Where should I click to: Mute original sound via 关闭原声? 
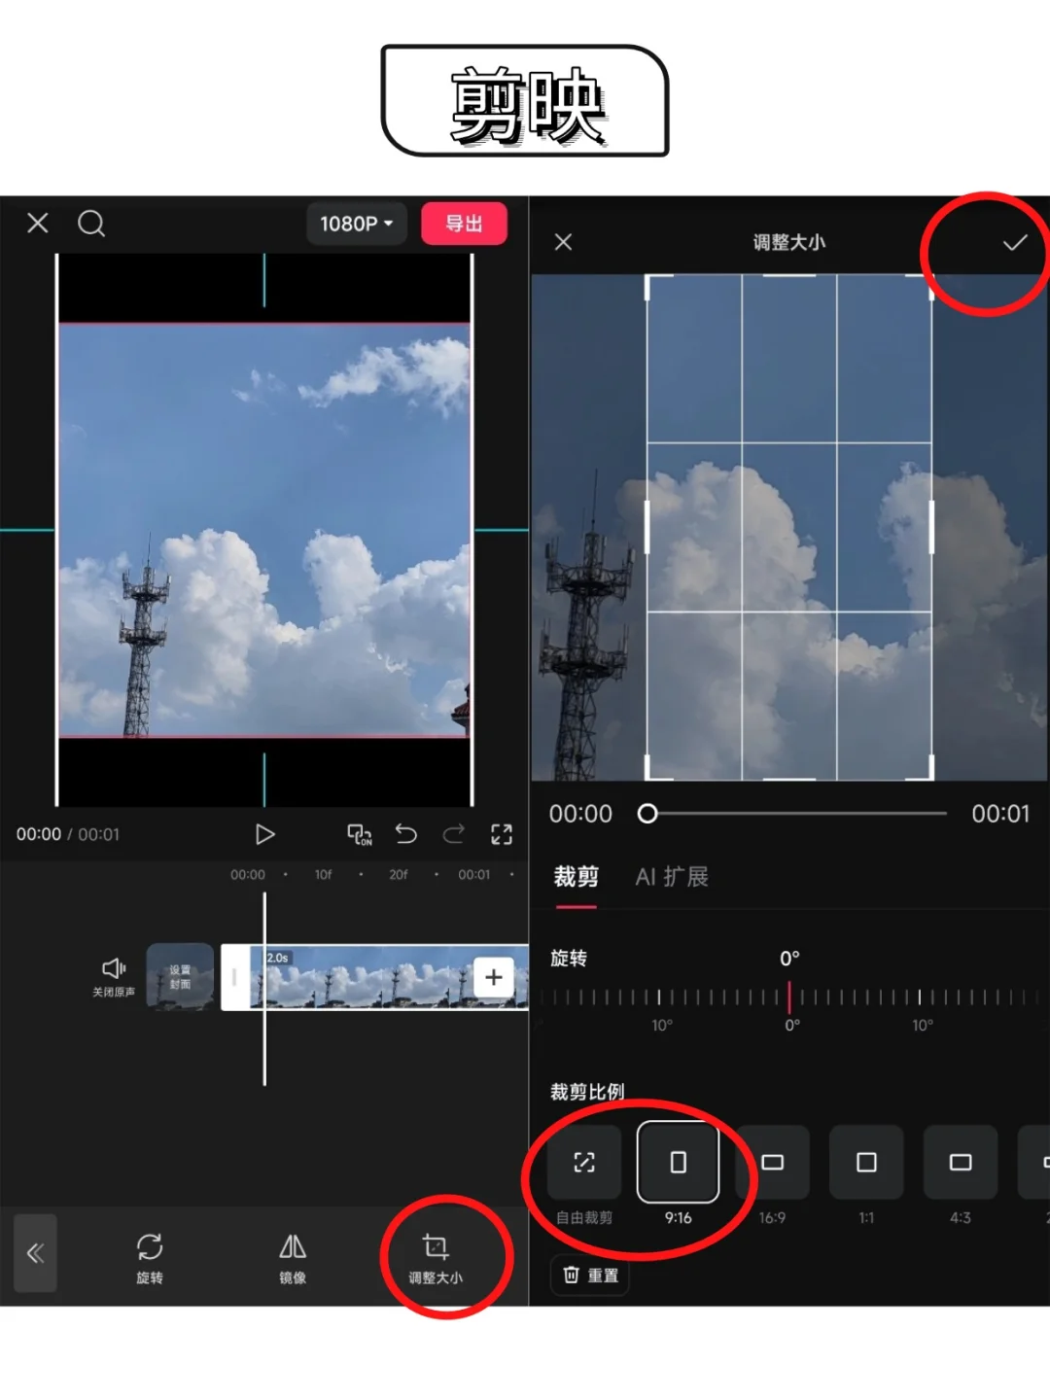pos(114,976)
